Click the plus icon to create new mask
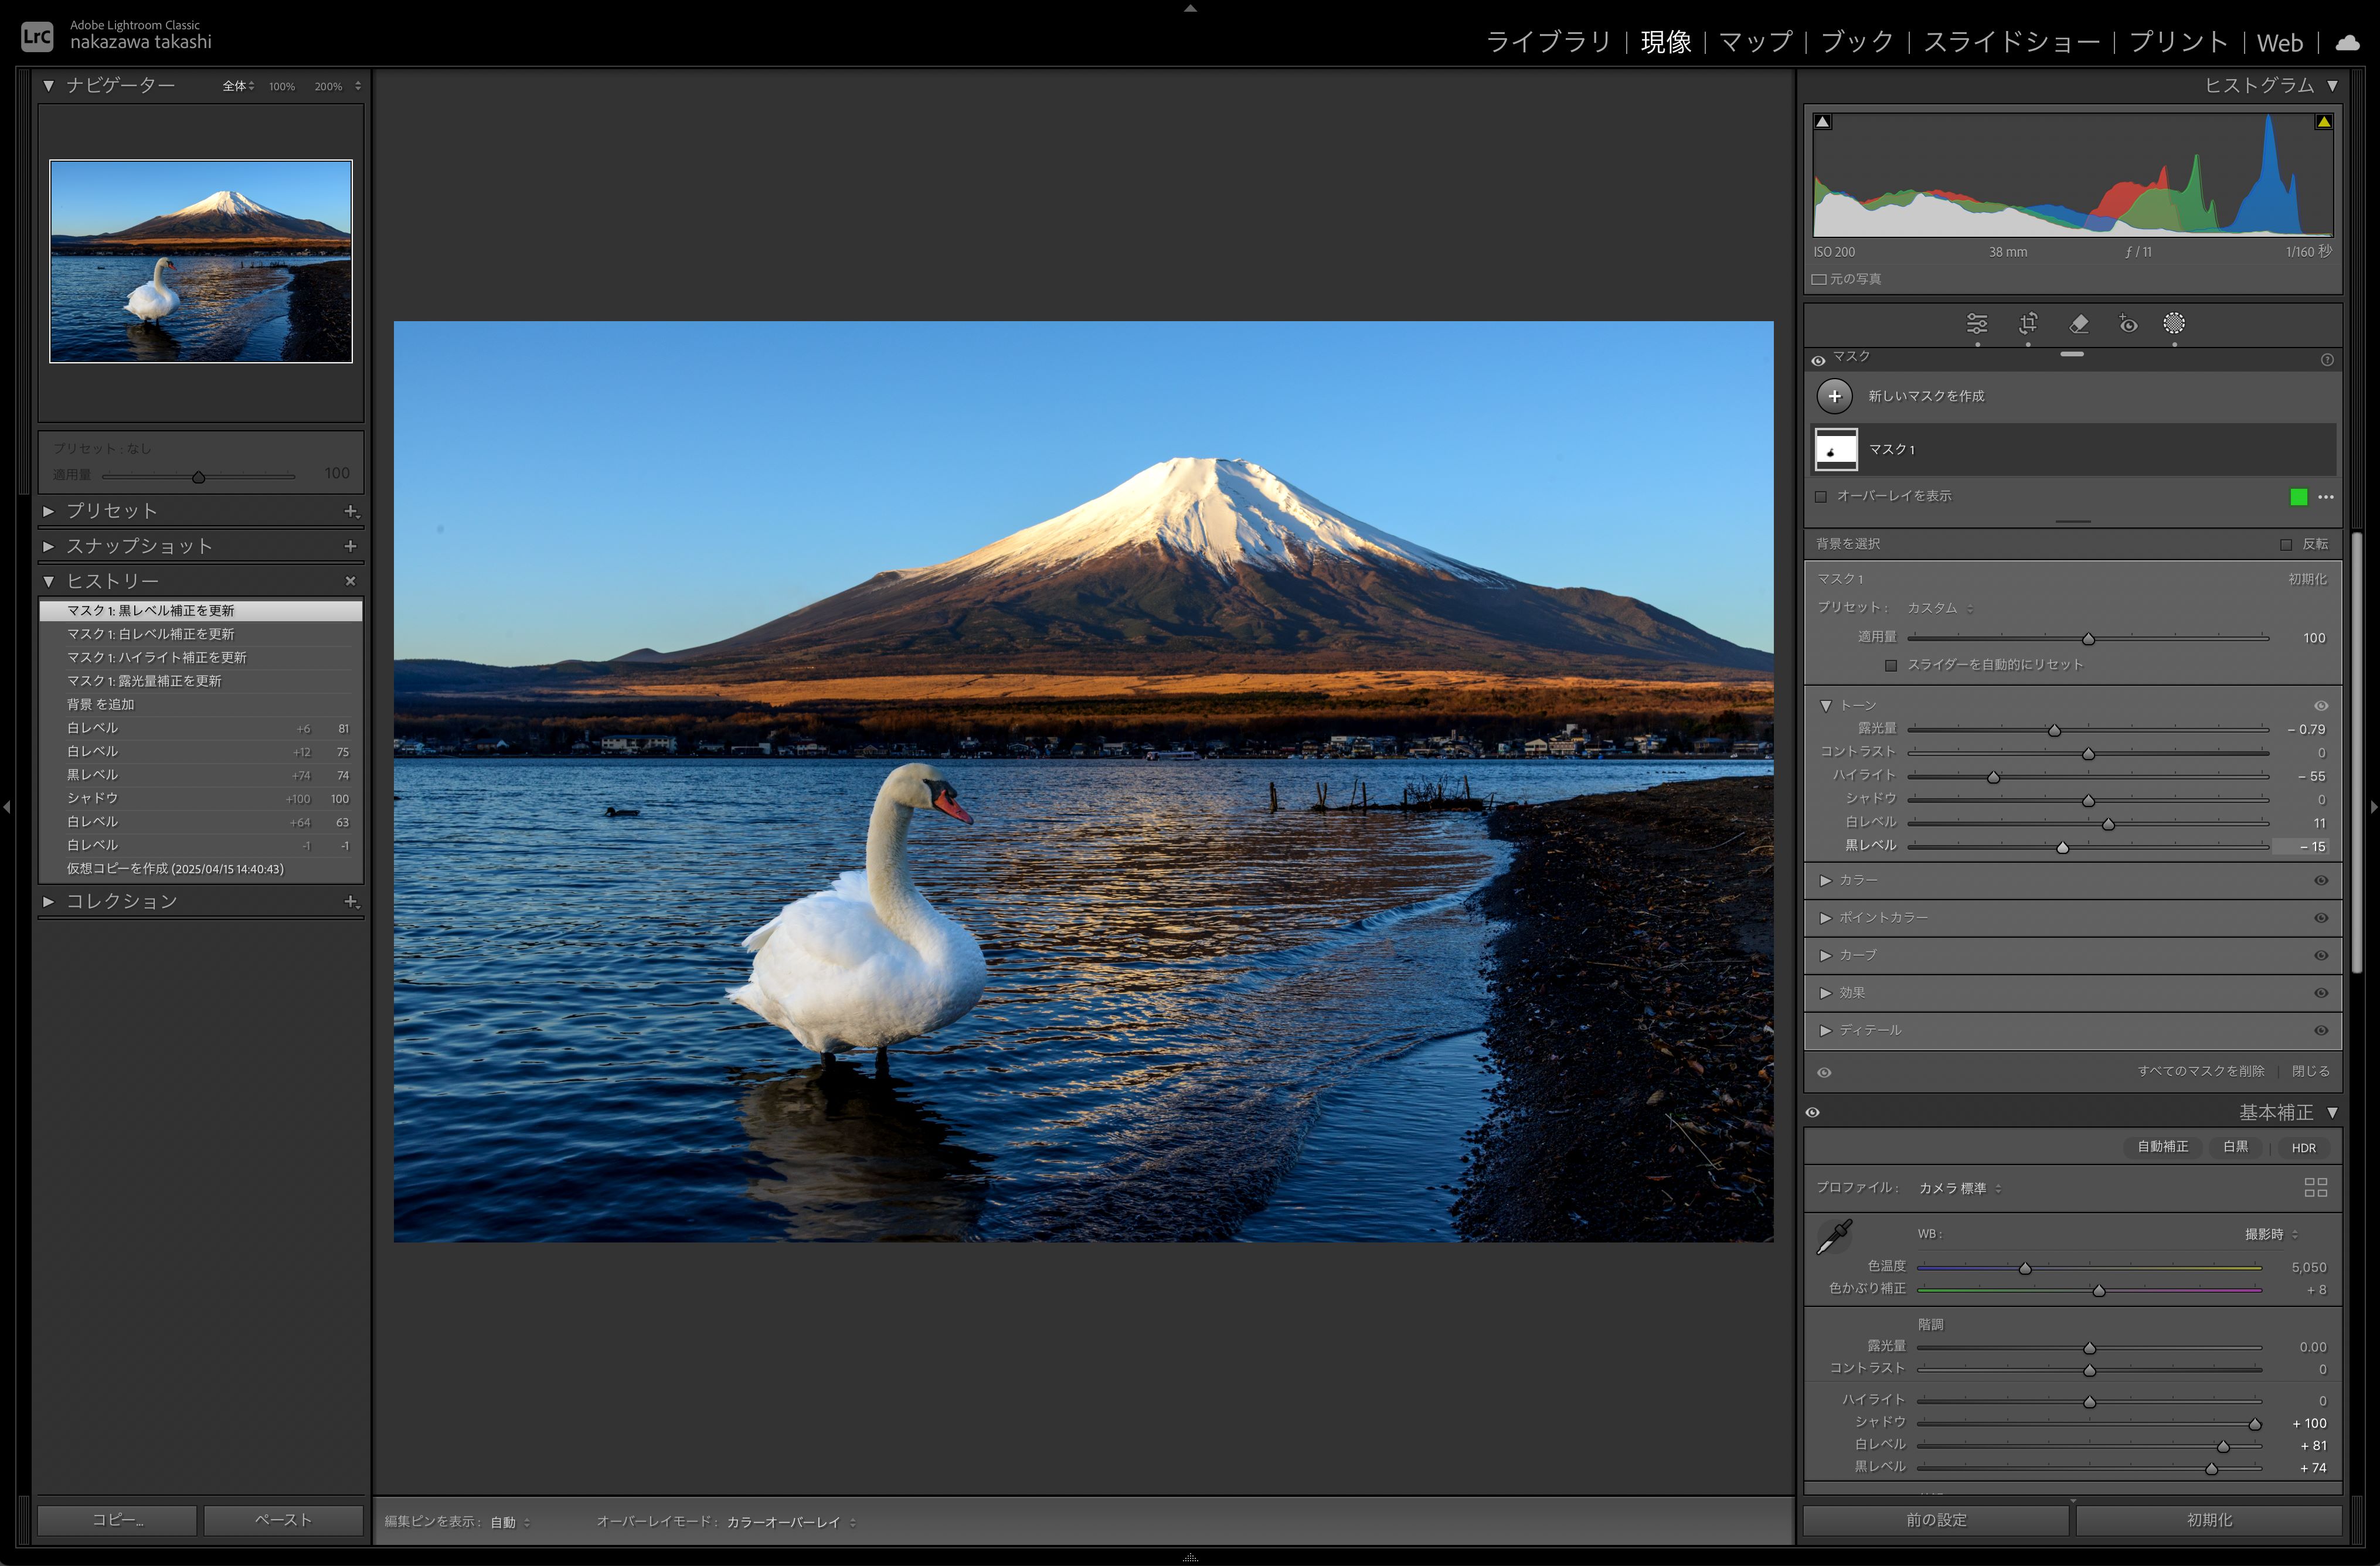 pos(1834,396)
